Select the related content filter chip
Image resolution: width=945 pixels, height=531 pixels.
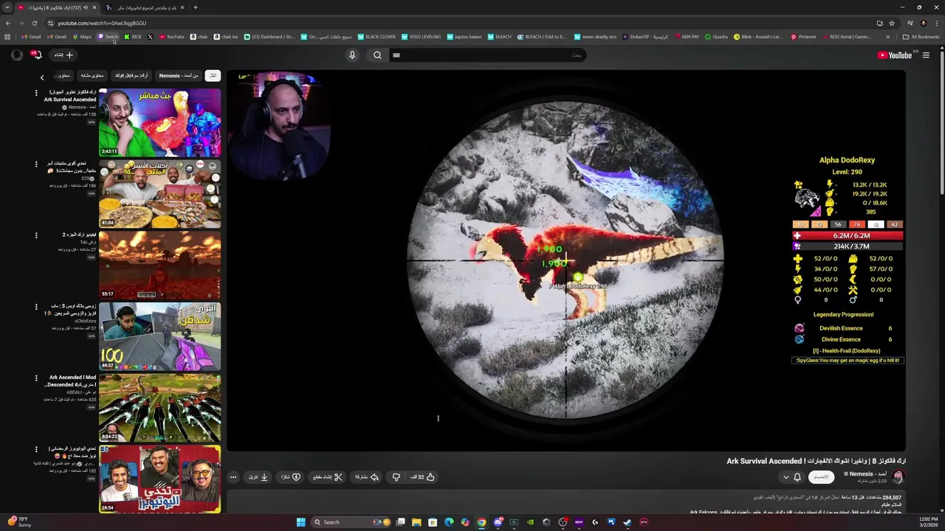pyautogui.click(x=92, y=75)
